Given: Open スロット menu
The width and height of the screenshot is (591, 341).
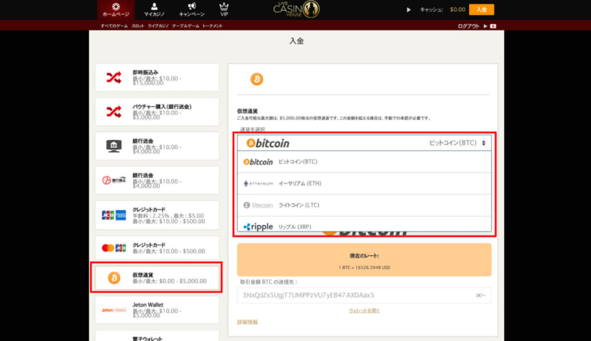Looking at the screenshot, I should click(138, 26).
